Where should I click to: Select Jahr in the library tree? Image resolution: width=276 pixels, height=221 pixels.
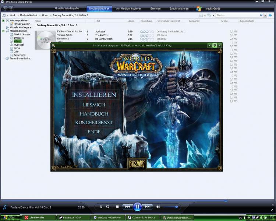[x=16, y=52]
